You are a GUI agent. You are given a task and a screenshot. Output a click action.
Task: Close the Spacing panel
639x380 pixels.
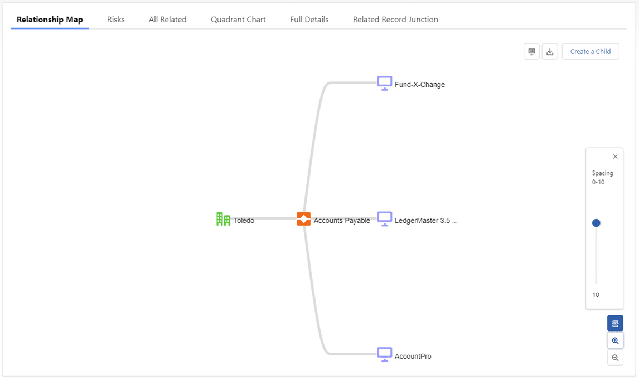coord(615,157)
